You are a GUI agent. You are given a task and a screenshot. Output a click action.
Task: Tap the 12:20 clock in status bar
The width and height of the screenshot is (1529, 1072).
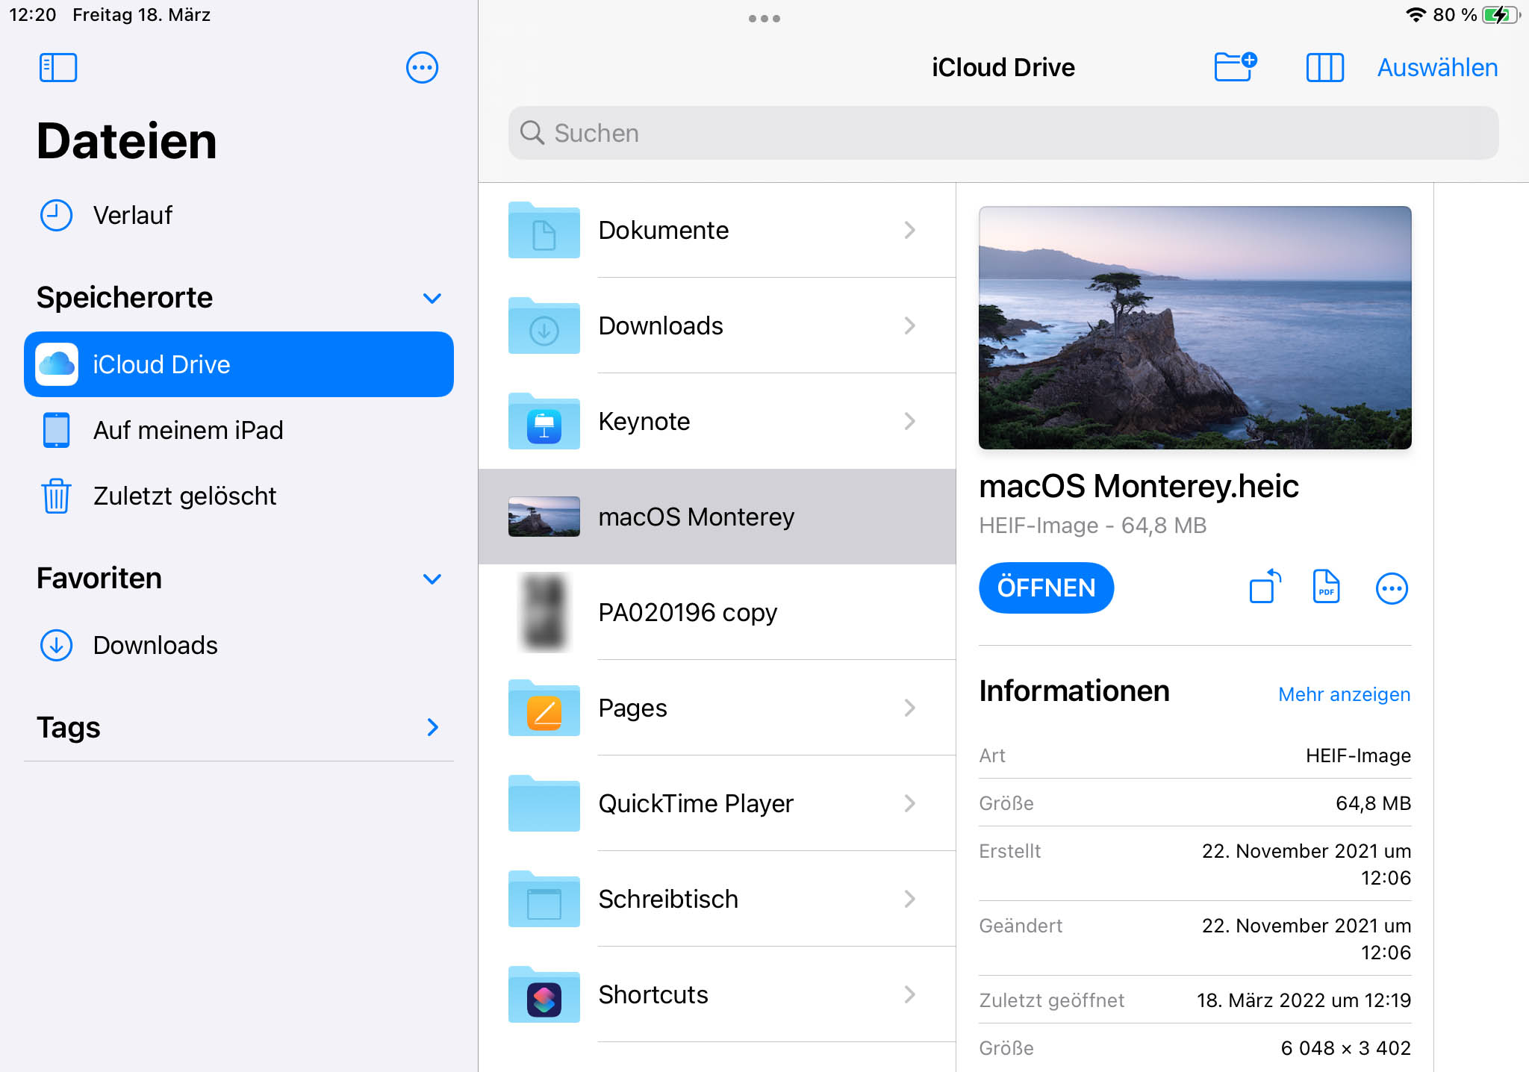32,15
